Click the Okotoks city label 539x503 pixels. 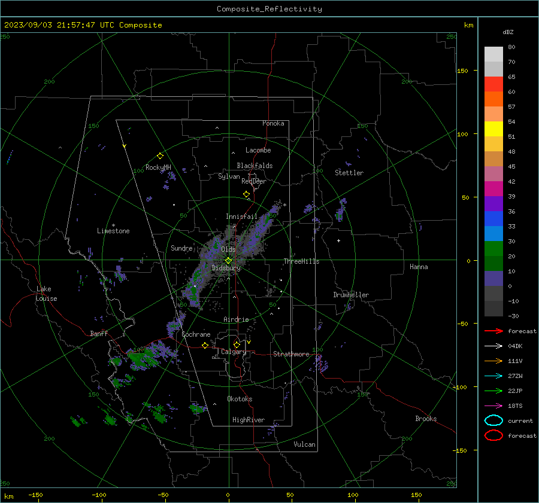[x=240, y=399]
